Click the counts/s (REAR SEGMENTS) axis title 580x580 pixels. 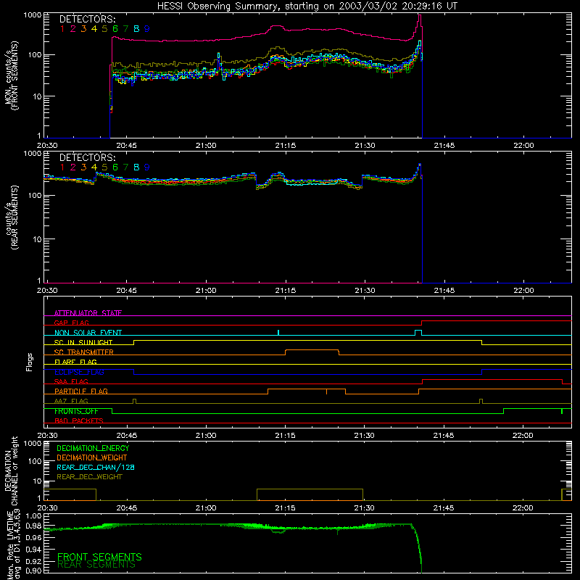click(12, 217)
